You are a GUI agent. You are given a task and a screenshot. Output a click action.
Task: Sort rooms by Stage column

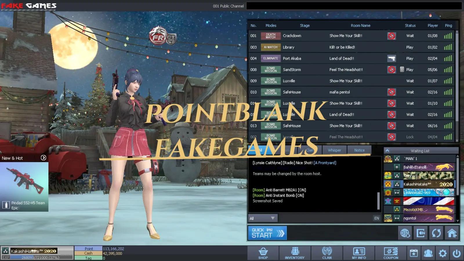click(x=305, y=26)
